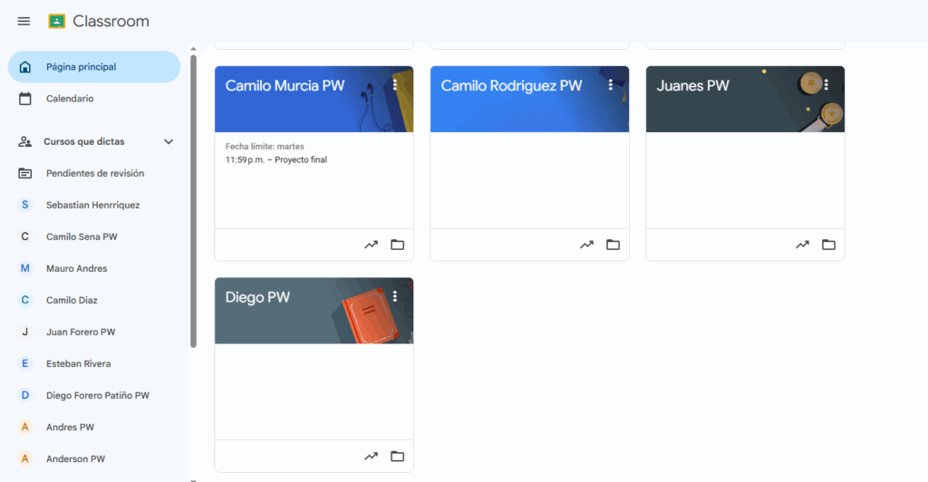Open Drive folder for Diego PW
Screen dimensions: 928x482
[397, 457]
